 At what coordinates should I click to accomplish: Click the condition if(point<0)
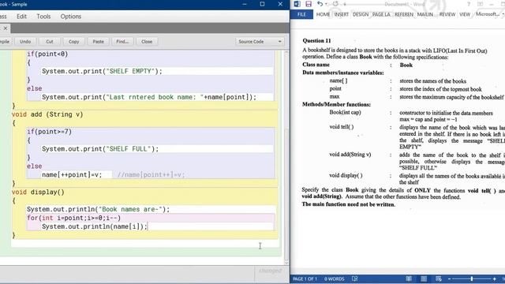[x=47, y=54]
